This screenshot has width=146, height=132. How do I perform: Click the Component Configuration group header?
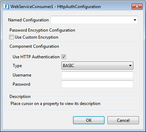(x=34, y=46)
